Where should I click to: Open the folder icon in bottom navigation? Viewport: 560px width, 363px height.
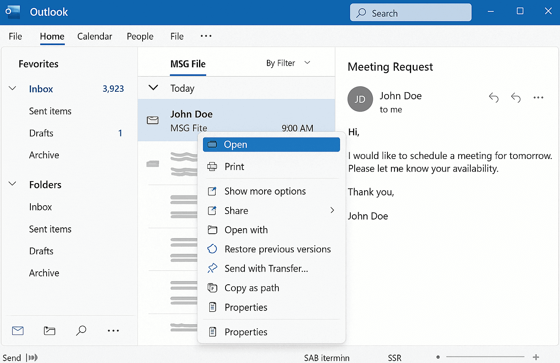point(49,331)
